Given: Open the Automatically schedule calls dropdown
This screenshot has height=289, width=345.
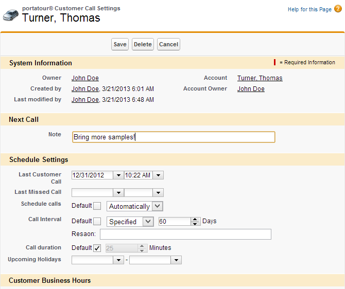Looking at the screenshot, I should 135,206.
